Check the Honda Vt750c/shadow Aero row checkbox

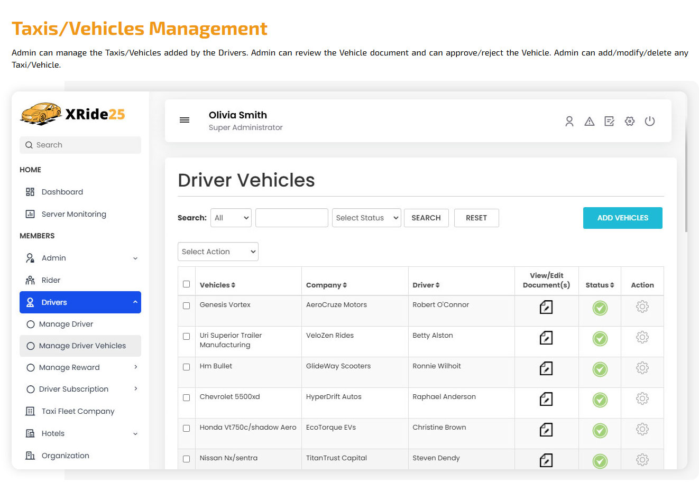(186, 428)
